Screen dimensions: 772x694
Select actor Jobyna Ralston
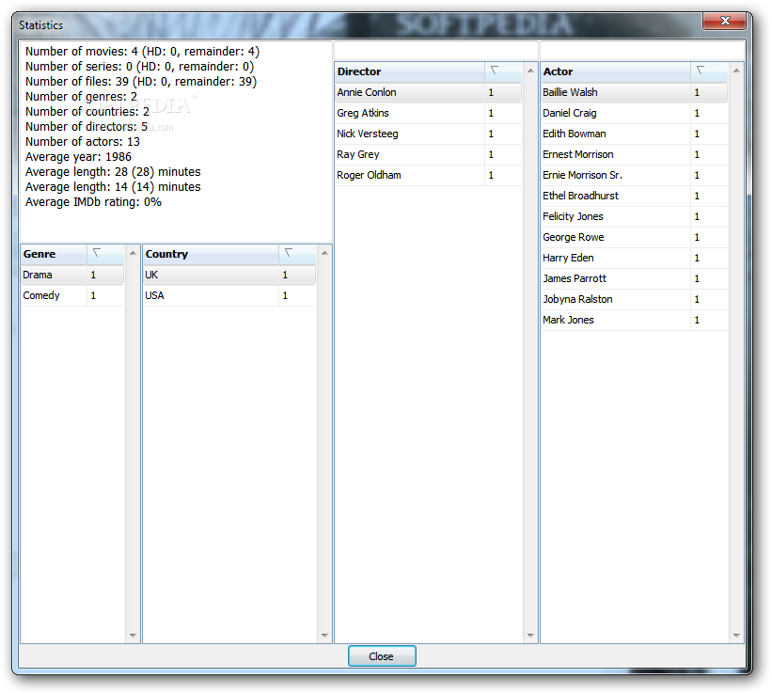click(634, 299)
